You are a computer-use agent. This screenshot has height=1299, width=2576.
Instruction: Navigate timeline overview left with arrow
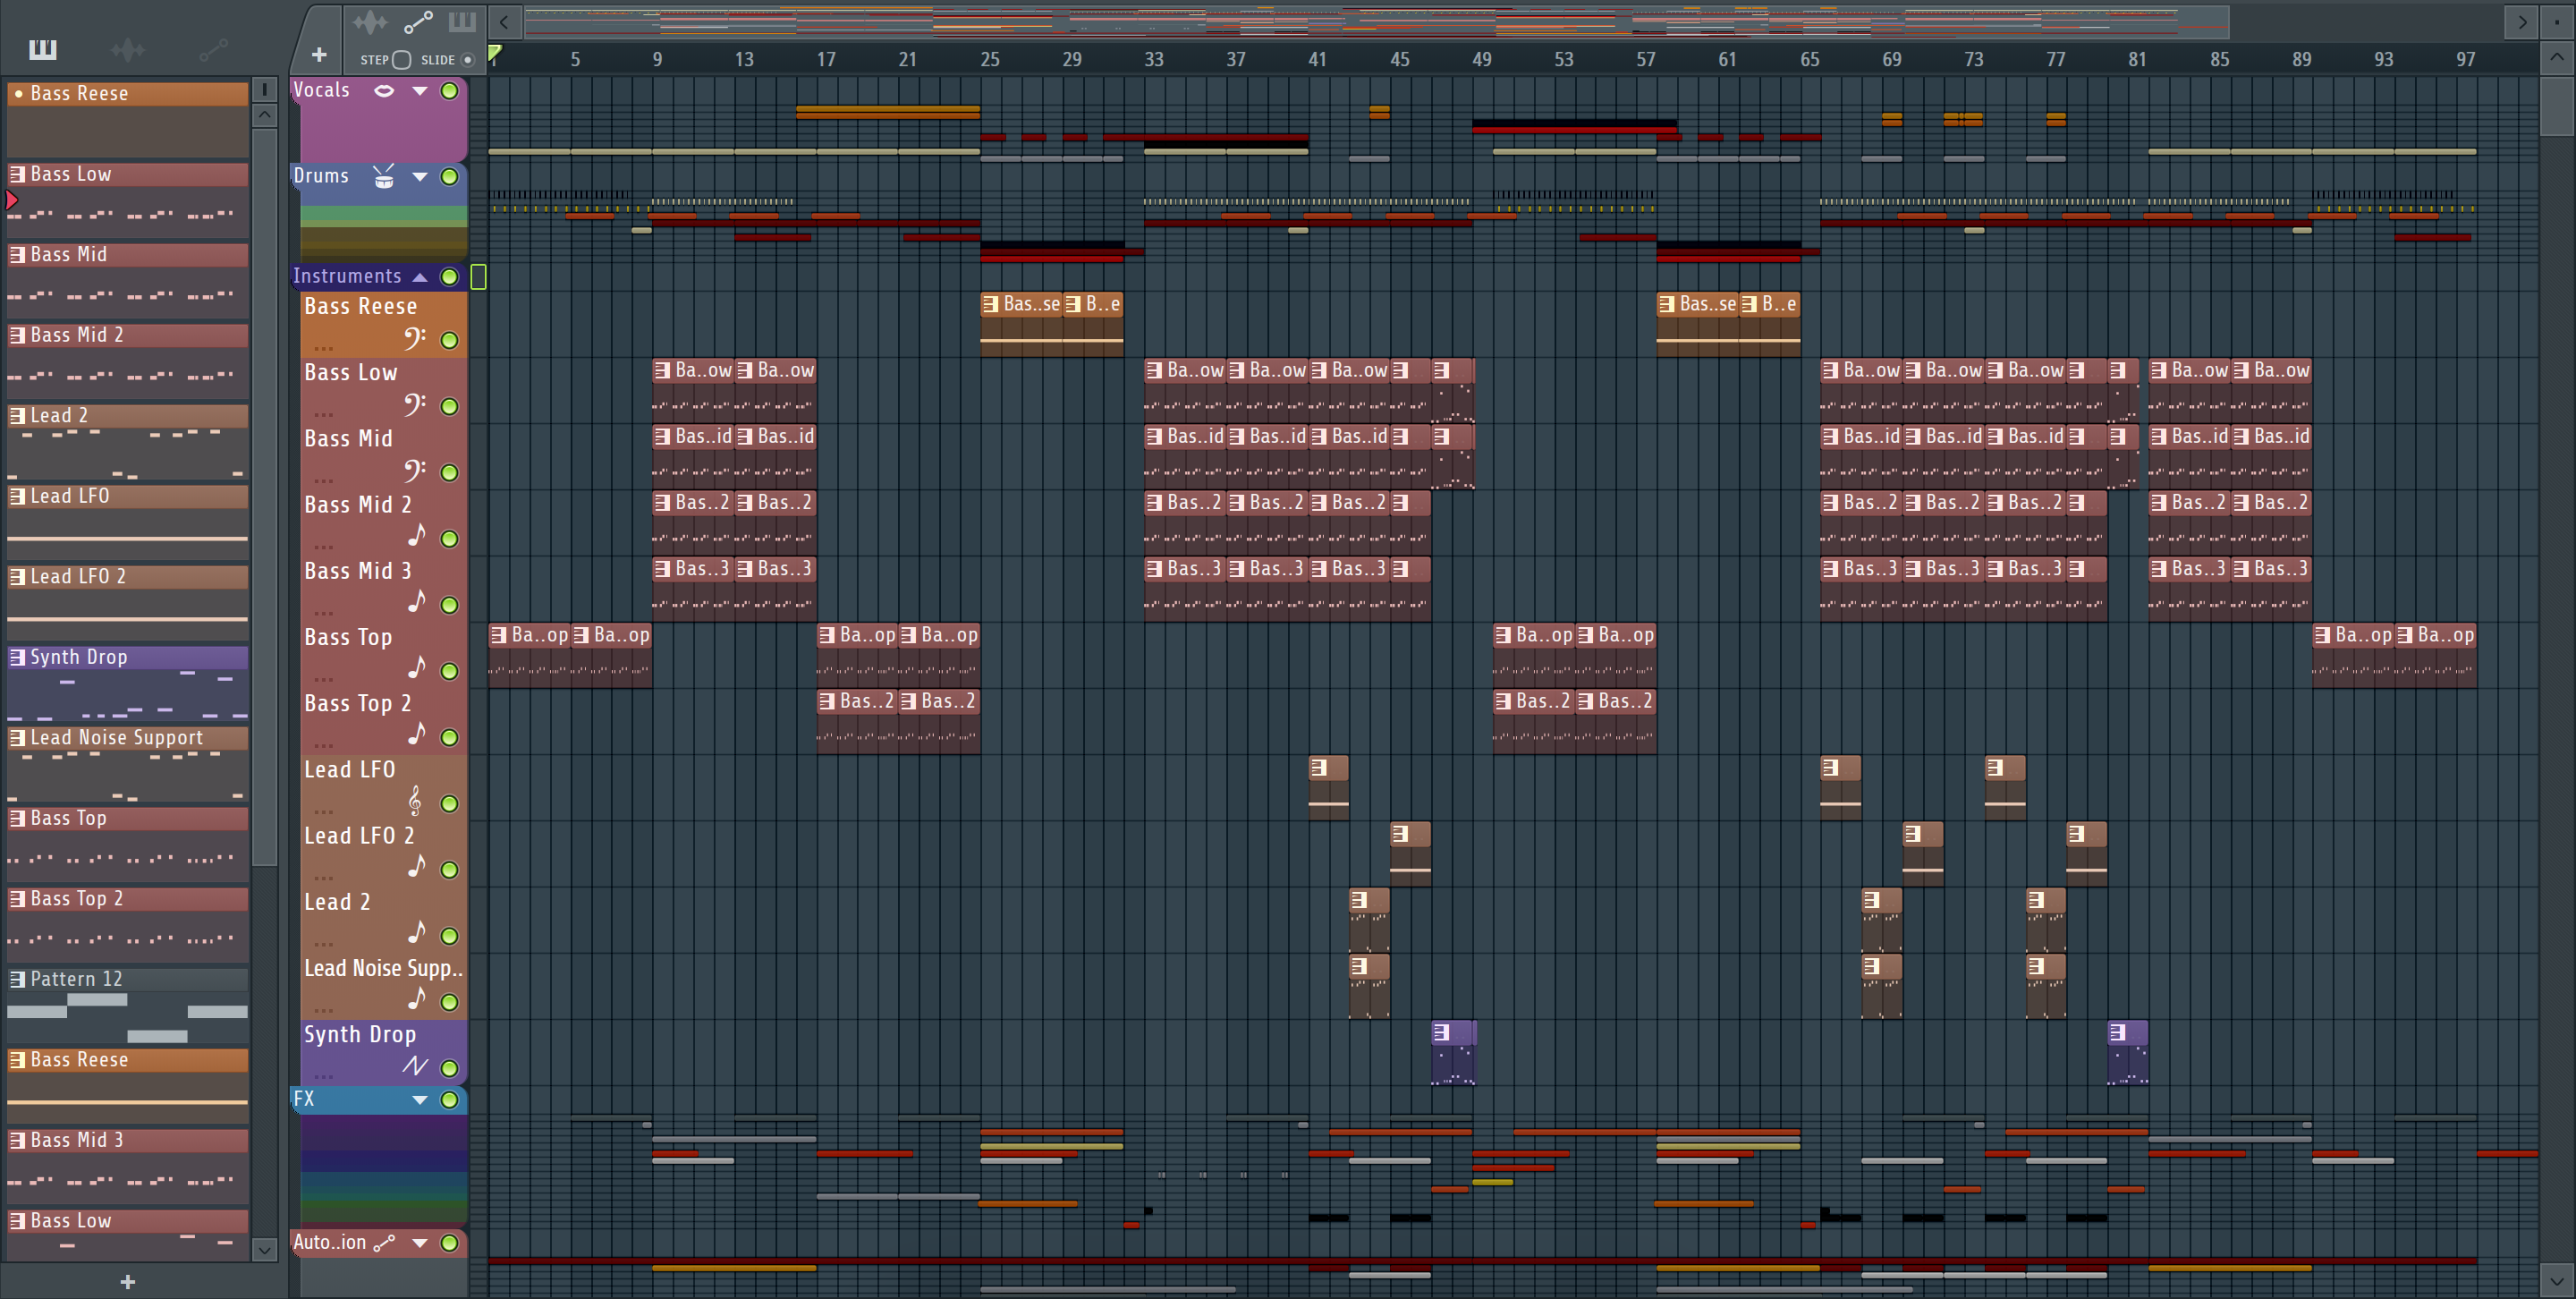504,22
